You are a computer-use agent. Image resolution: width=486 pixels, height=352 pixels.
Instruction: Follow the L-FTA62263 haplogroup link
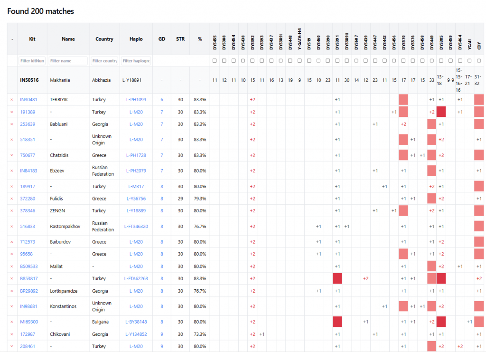136,279
